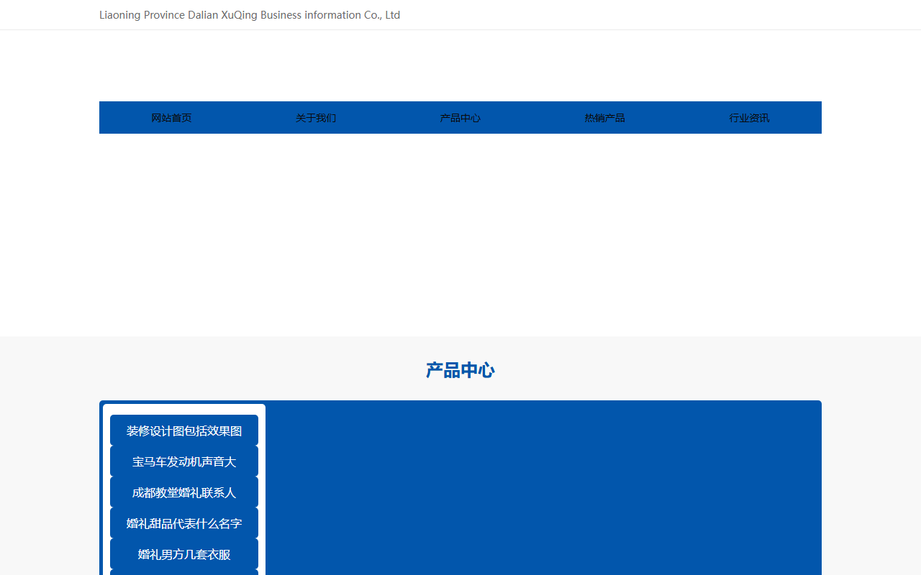
Task: Go to 关于我们 page
Action: point(316,118)
